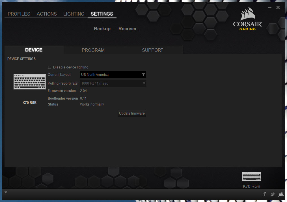Click the Status label
287x202 pixels.
coord(53,104)
